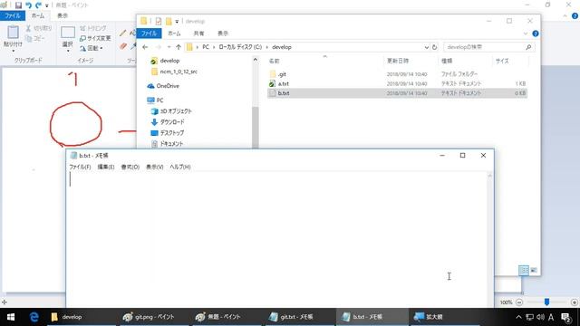Switch to the Paint ホーム tab
The width and height of the screenshot is (580, 326).
(38, 15)
